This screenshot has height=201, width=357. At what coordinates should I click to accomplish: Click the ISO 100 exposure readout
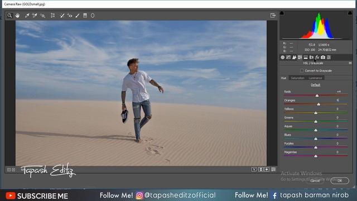310,50
